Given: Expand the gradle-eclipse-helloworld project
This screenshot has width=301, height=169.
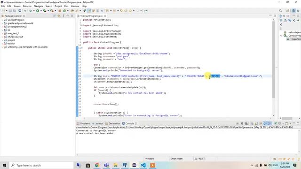Looking at the screenshot, I should coord(2,23).
